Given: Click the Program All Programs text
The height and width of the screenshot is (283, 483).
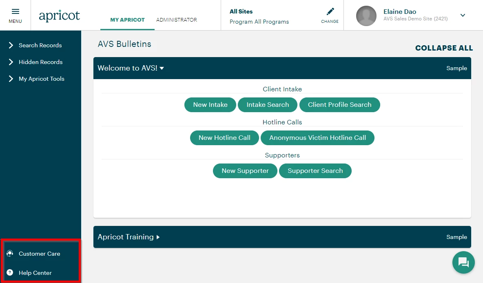Looking at the screenshot, I should [x=259, y=22].
